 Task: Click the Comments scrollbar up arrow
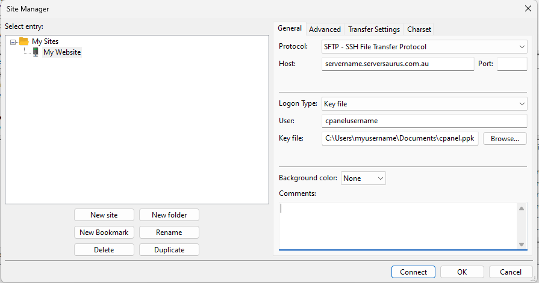[522, 208]
